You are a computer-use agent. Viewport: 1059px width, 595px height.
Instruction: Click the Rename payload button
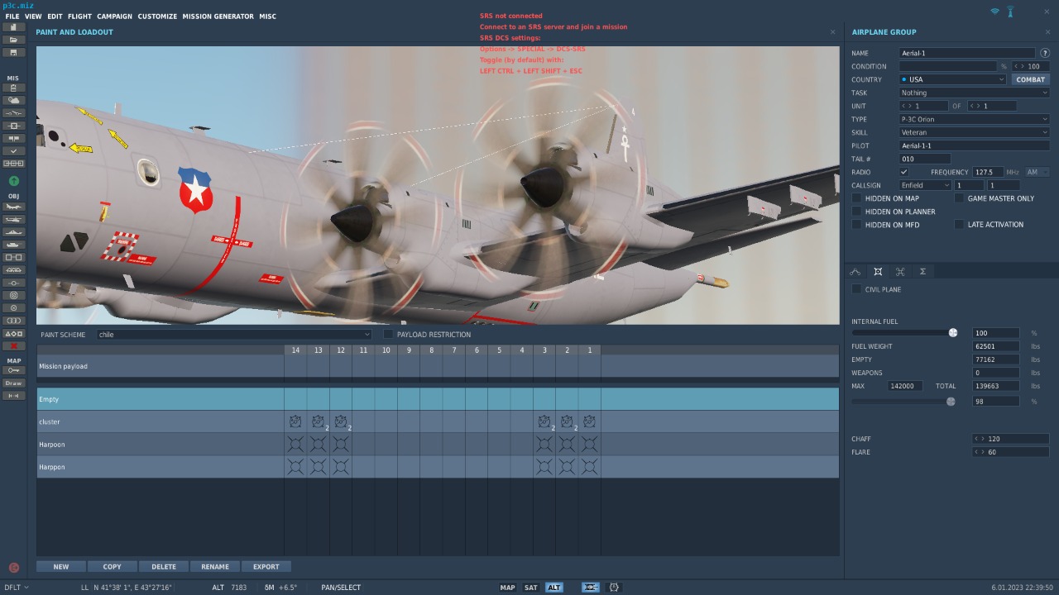pos(215,567)
